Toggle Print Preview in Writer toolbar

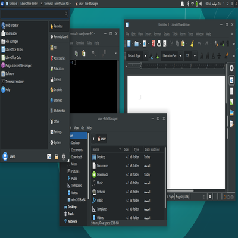click(x=165, y=43)
